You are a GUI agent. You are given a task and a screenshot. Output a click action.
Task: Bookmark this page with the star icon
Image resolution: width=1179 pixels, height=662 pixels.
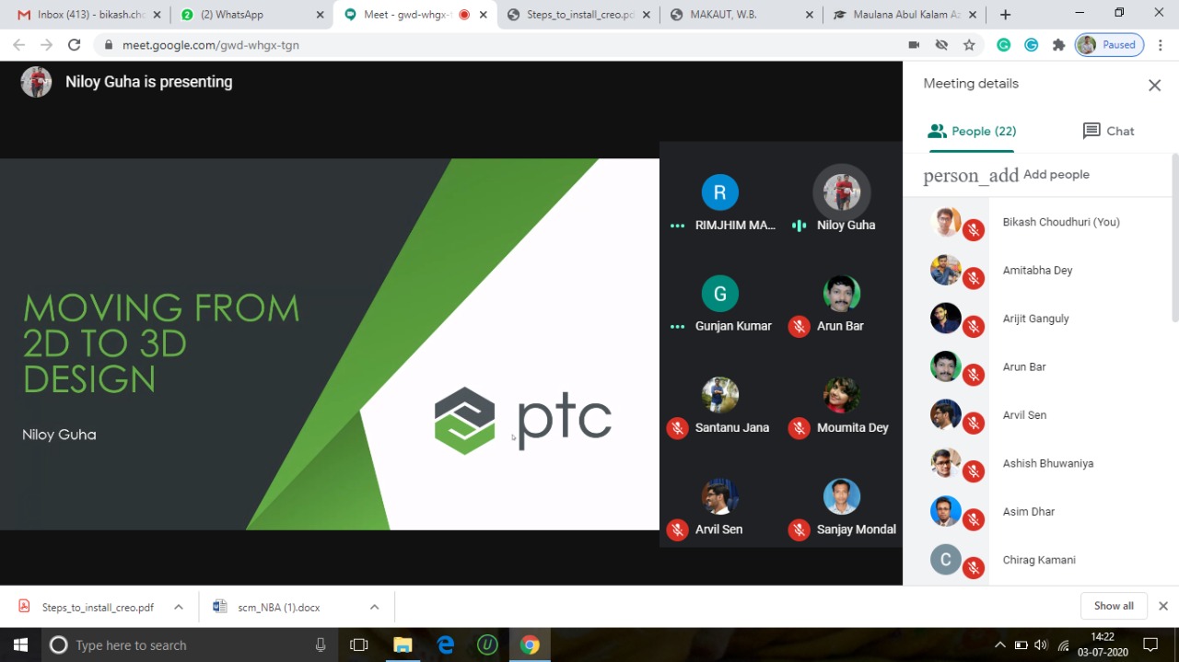tap(969, 45)
